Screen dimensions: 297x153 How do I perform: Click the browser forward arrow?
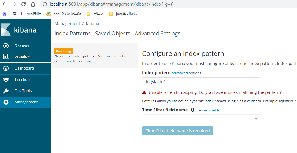coord(14,4)
